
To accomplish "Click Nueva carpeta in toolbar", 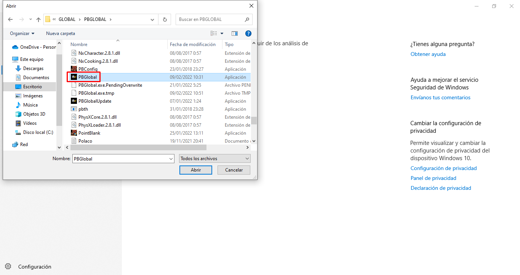I will [61, 33].
